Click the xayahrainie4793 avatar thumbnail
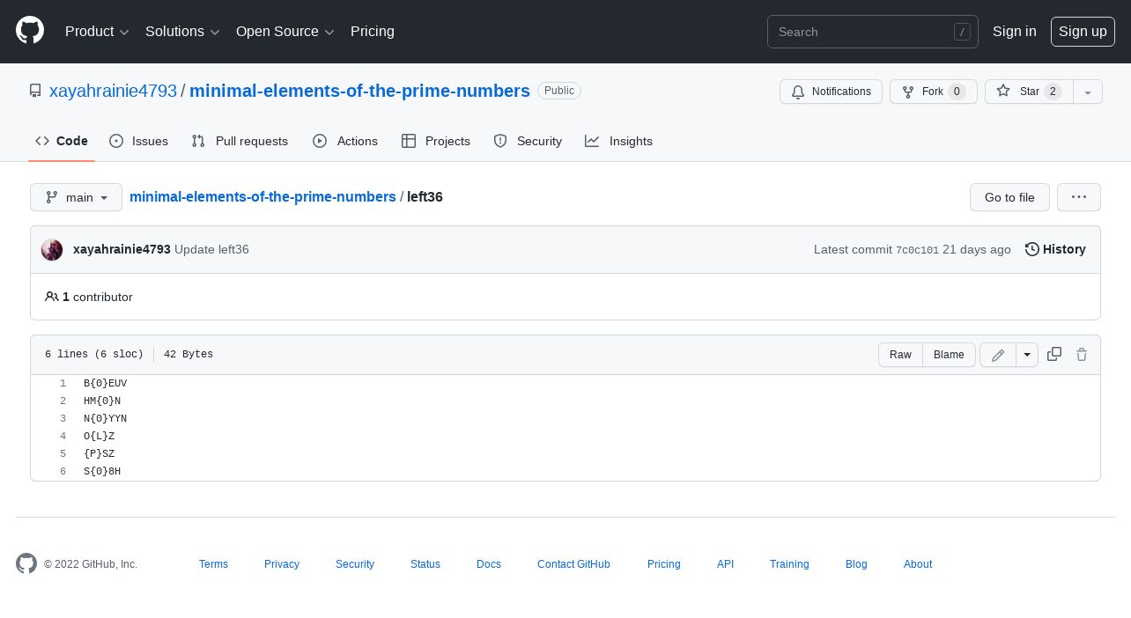Screen dimensions: 1131x618 52,249
